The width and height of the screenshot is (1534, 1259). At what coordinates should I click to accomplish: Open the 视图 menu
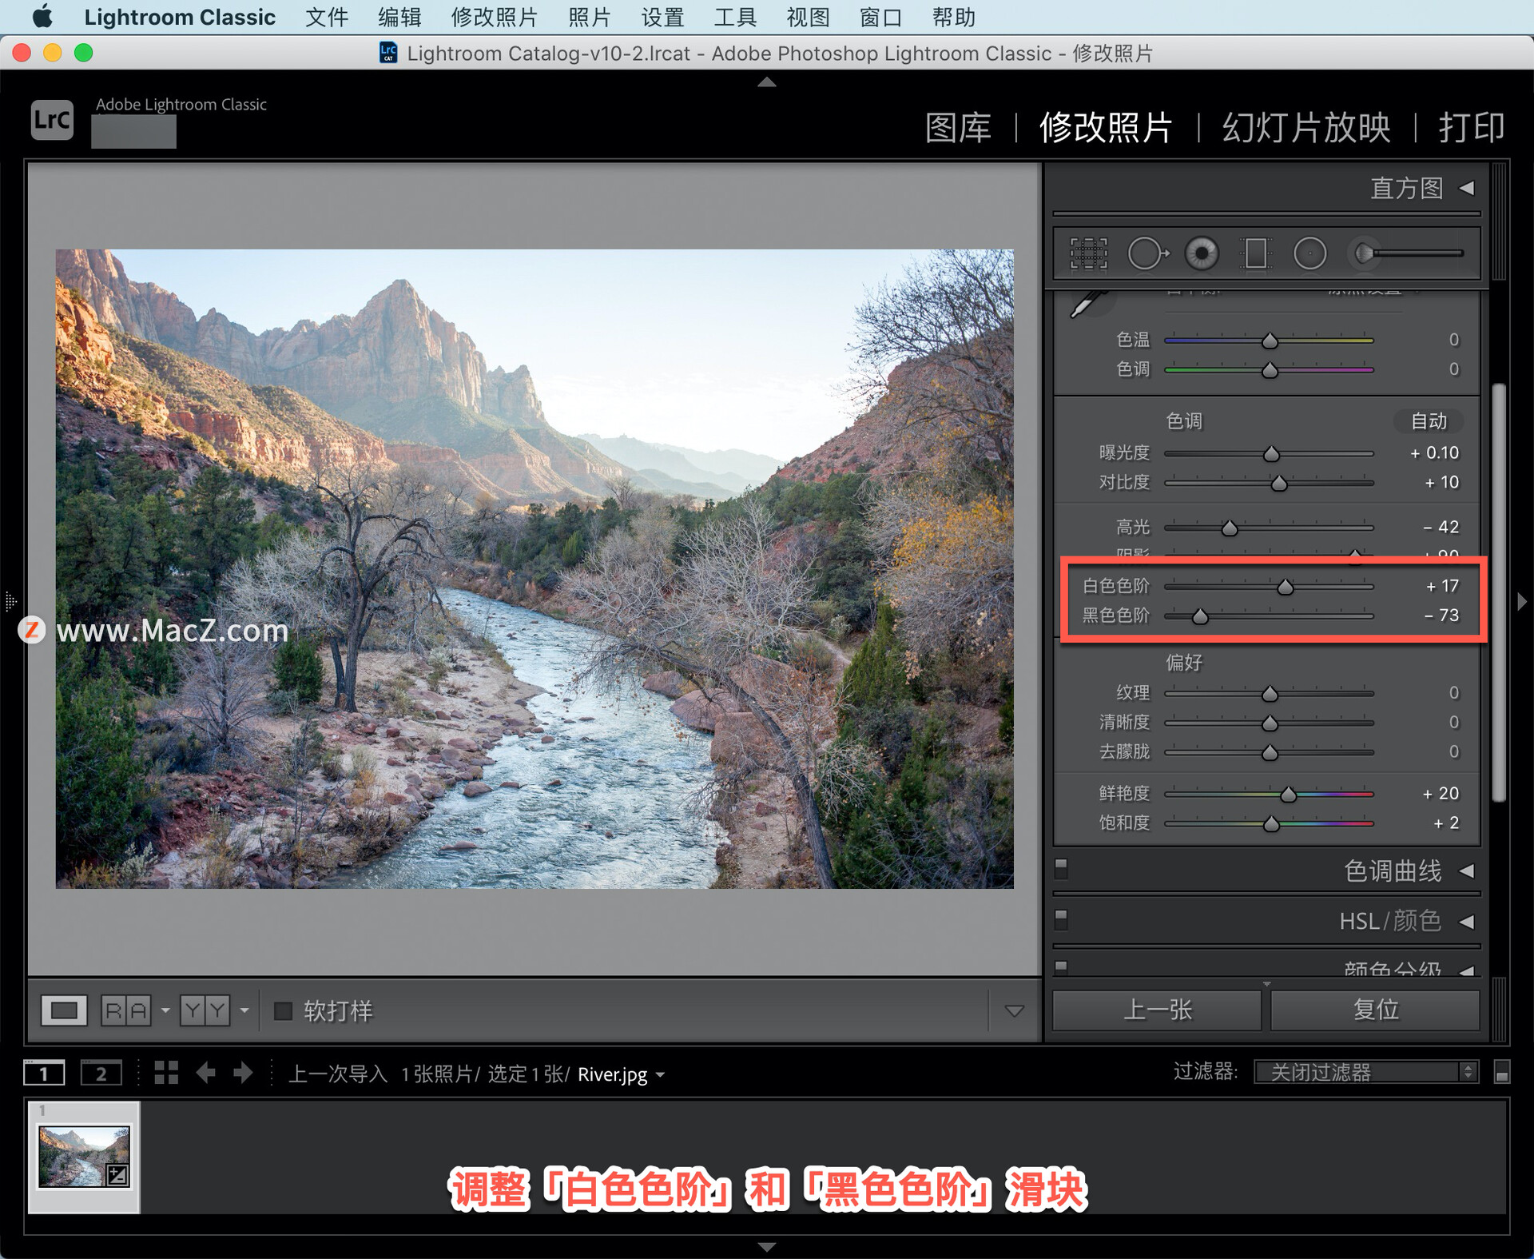[808, 17]
